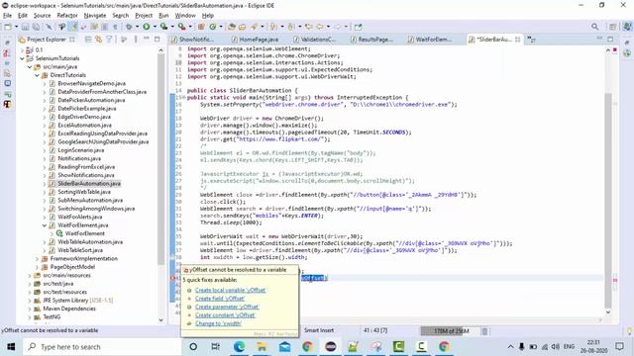
Task: Go back to previous edit location
Action: click(309, 27)
